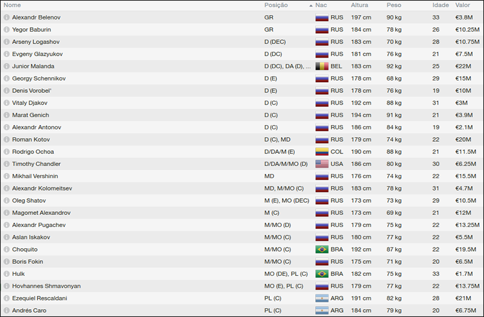Screen dimensions: 484x317
Task: Open Yegor Baburin's player profile
Action: click(x=31, y=30)
